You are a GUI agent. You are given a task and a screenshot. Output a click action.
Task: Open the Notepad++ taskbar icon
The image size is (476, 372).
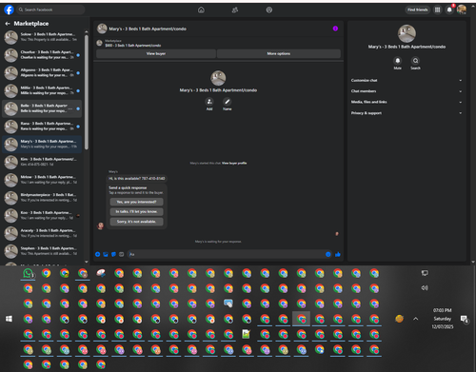pyautogui.click(x=247, y=334)
